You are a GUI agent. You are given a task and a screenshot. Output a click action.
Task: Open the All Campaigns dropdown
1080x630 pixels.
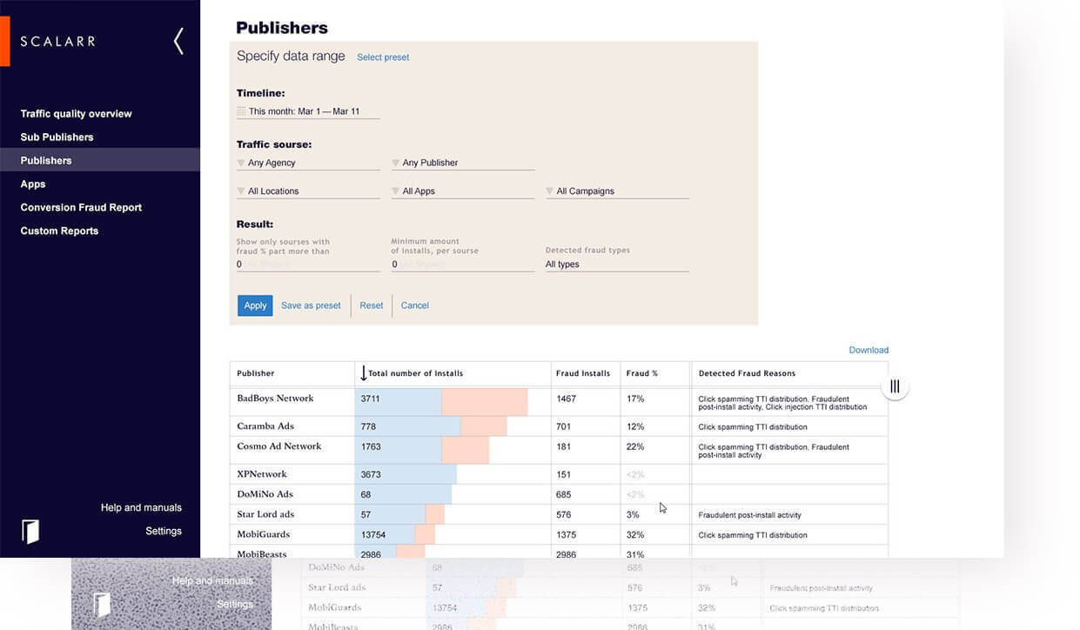(x=617, y=191)
